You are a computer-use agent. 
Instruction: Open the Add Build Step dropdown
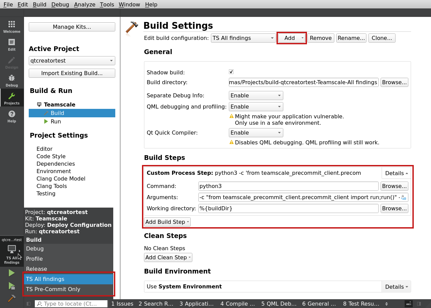[x=167, y=222]
